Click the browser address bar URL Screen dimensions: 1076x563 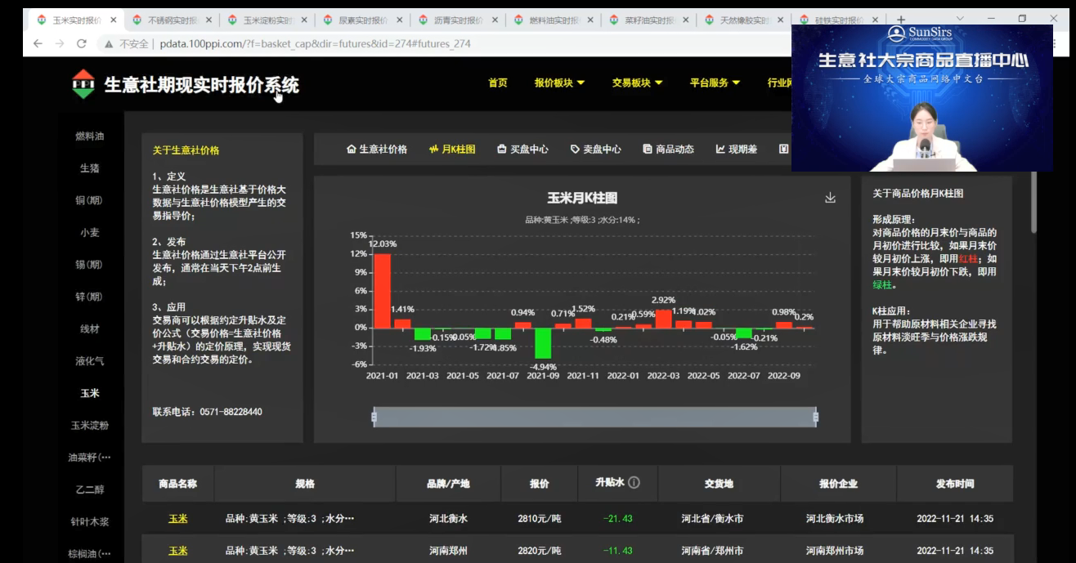point(315,44)
